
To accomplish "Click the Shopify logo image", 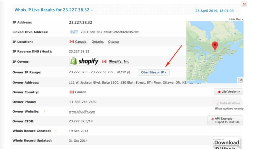I will 84,61.
